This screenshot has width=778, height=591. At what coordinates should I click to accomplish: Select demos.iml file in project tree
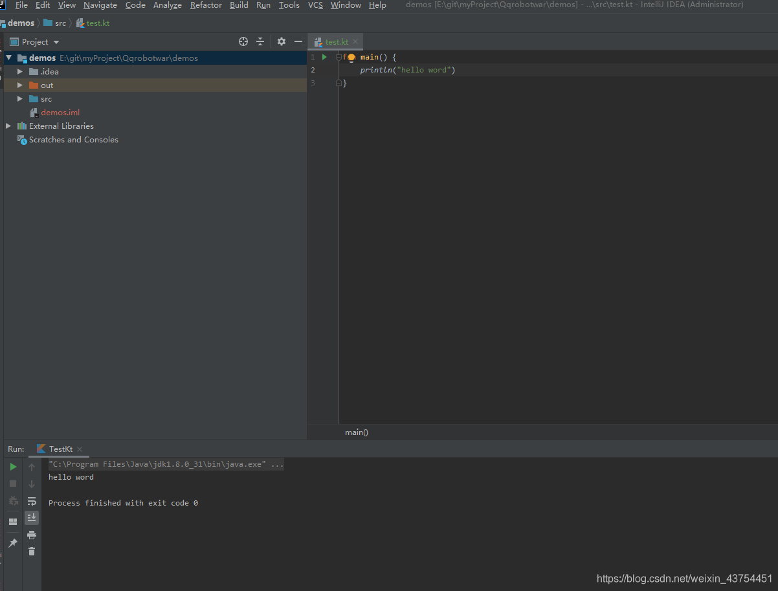(x=60, y=113)
